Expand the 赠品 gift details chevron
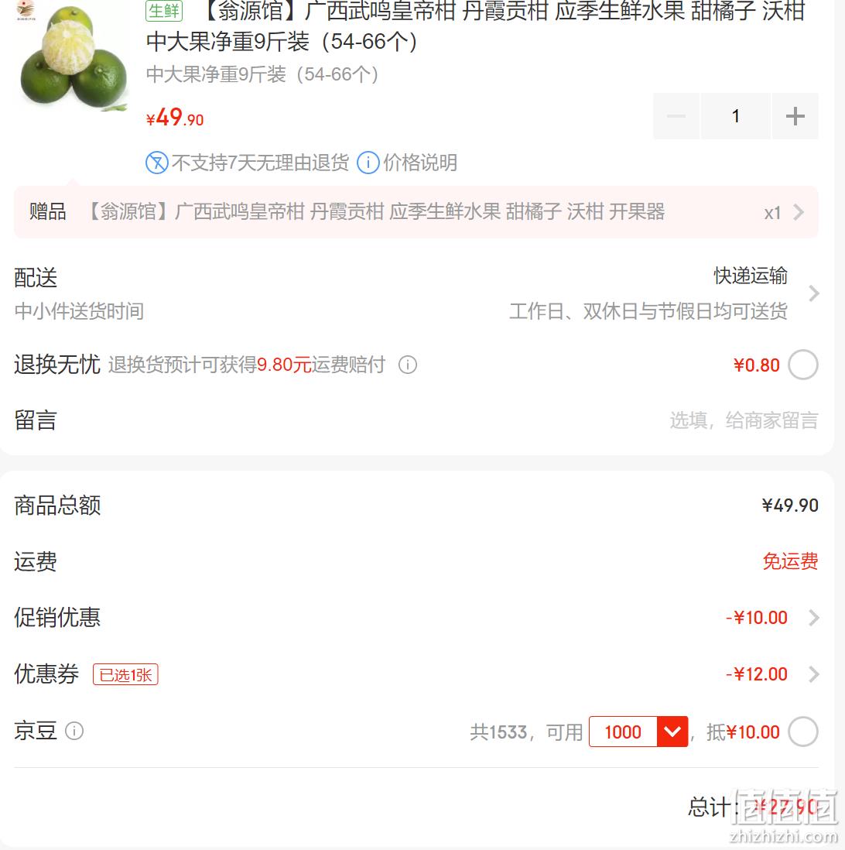Image resolution: width=845 pixels, height=850 pixels. pos(799,212)
